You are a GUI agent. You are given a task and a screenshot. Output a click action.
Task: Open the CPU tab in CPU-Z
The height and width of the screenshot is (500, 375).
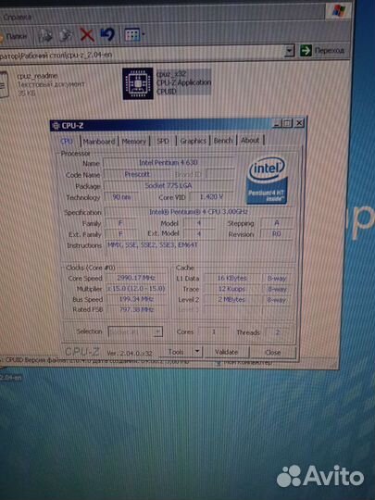[67, 141]
